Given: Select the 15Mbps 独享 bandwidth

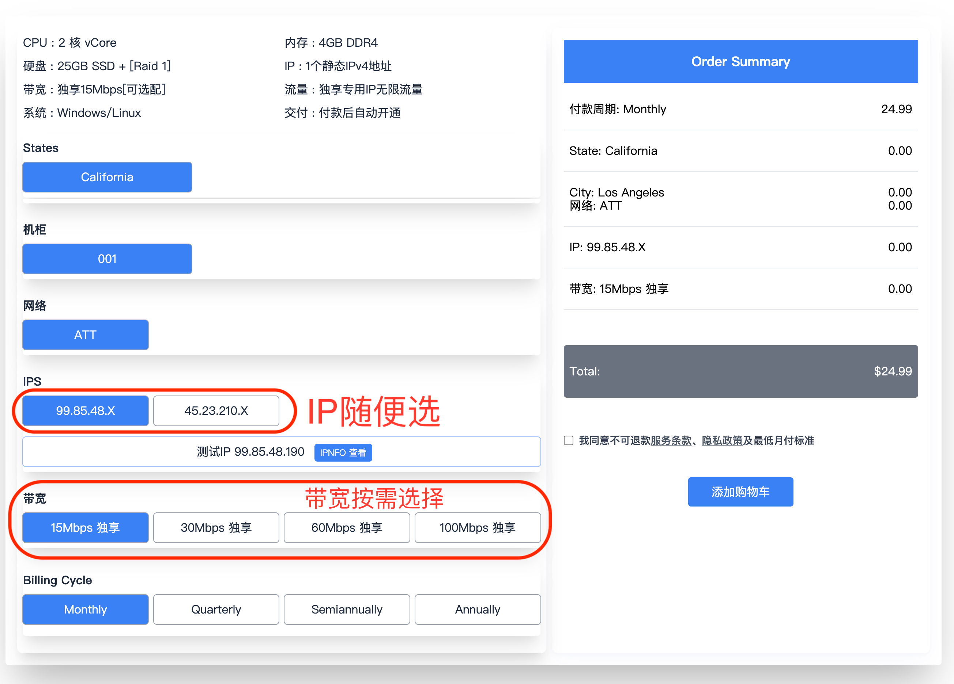Looking at the screenshot, I should click(x=86, y=528).
